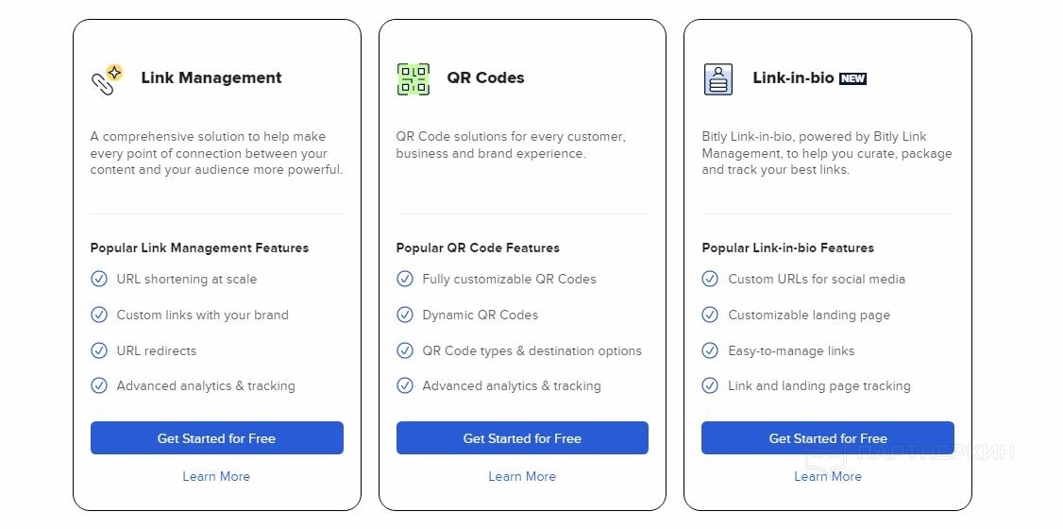Viewport: 1063px width, 529px height.
Task: Click Custom links with your brand text
Action: pos(202,315)
